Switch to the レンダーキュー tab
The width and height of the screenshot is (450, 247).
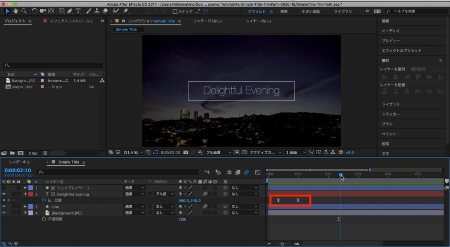21,162
